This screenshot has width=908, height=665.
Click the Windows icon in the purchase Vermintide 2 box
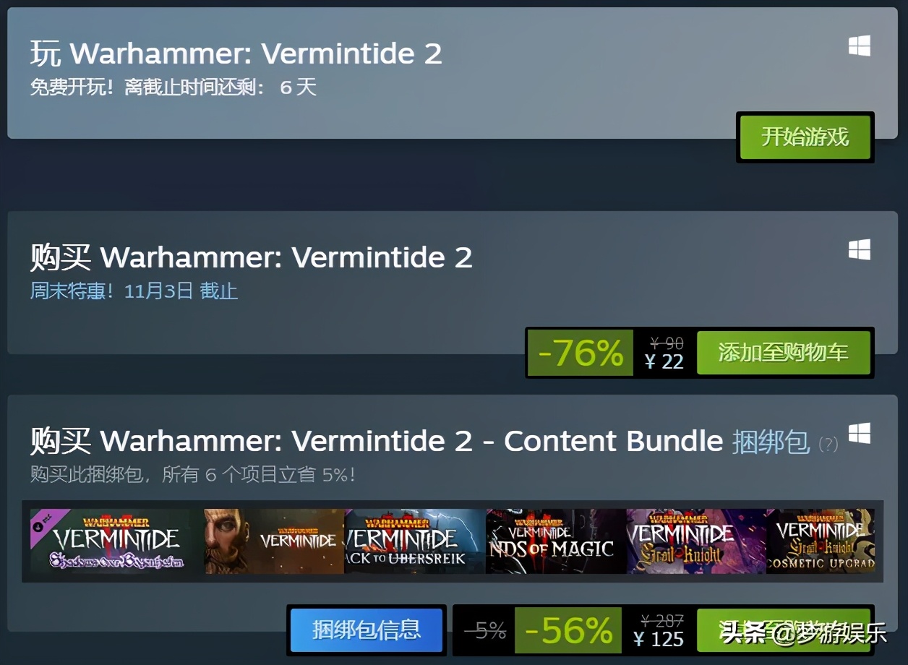click(859, 250)
